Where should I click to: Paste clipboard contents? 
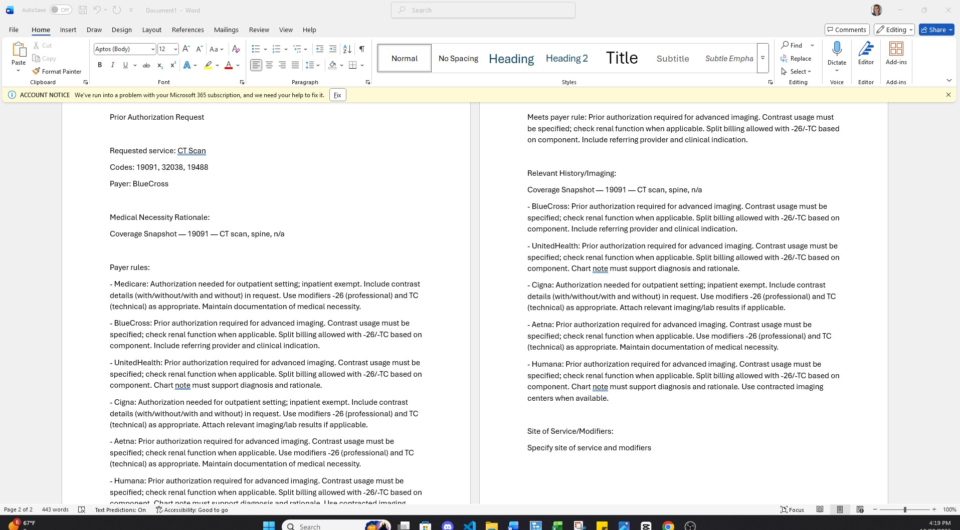(19, 53)
